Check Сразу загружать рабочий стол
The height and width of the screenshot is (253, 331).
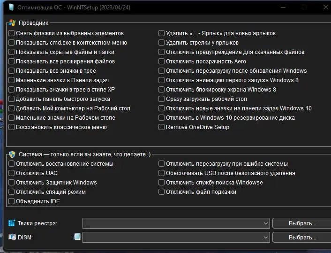click(x=161, y=99)
